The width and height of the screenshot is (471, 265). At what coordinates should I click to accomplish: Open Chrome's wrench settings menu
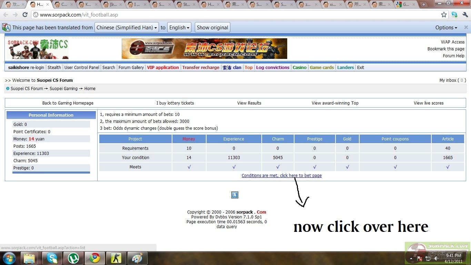click(x=465, y=15)
